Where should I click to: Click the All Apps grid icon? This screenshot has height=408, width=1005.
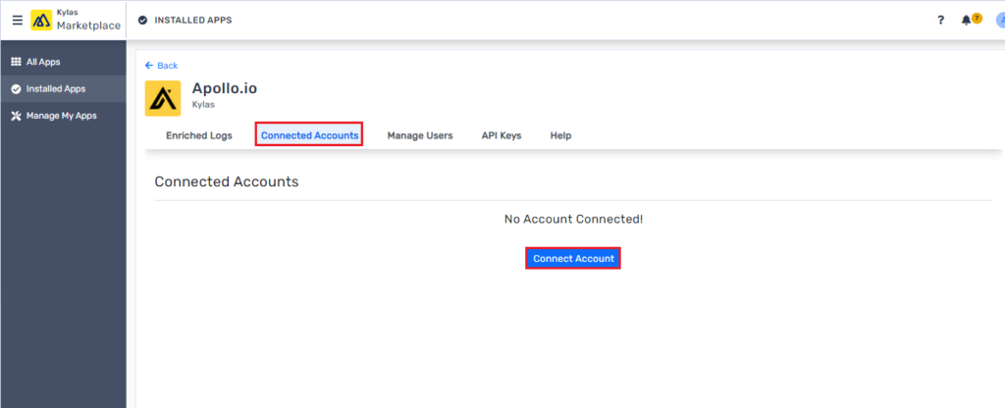17,62
